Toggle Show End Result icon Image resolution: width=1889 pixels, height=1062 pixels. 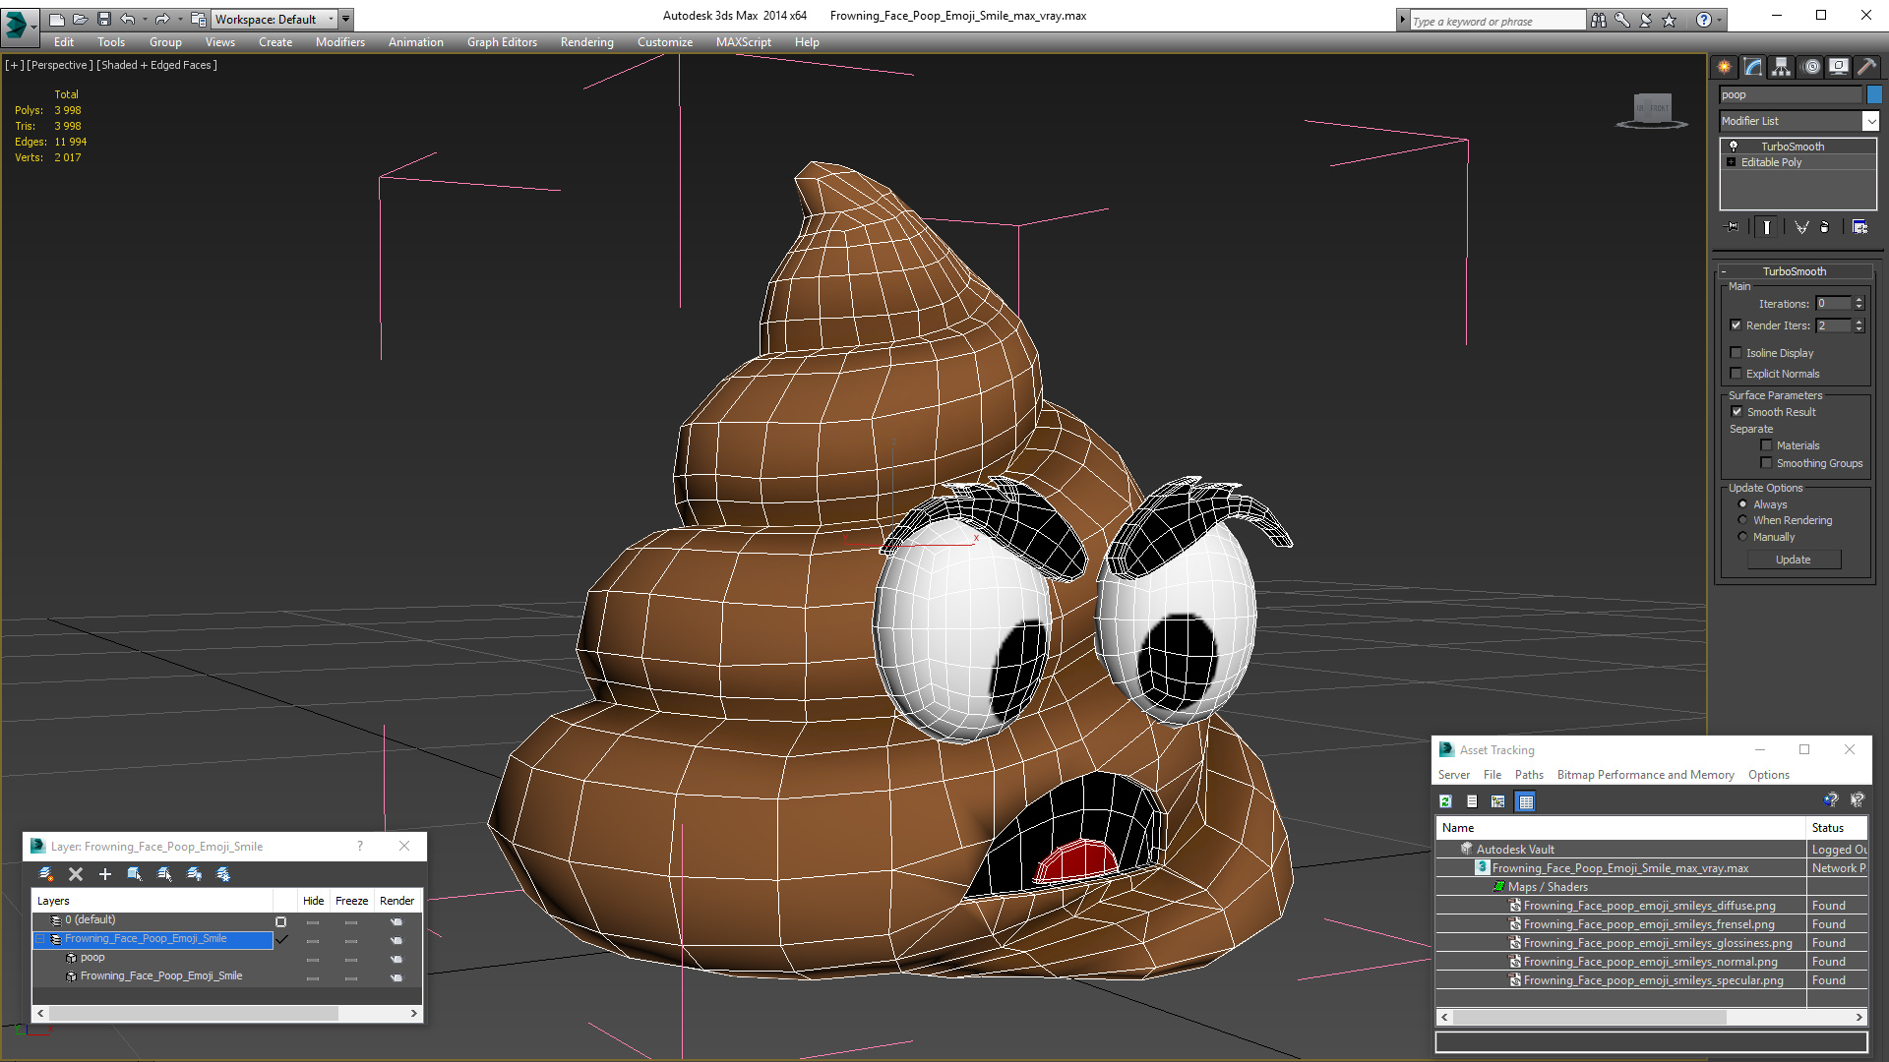click(x=1767, y=227)
